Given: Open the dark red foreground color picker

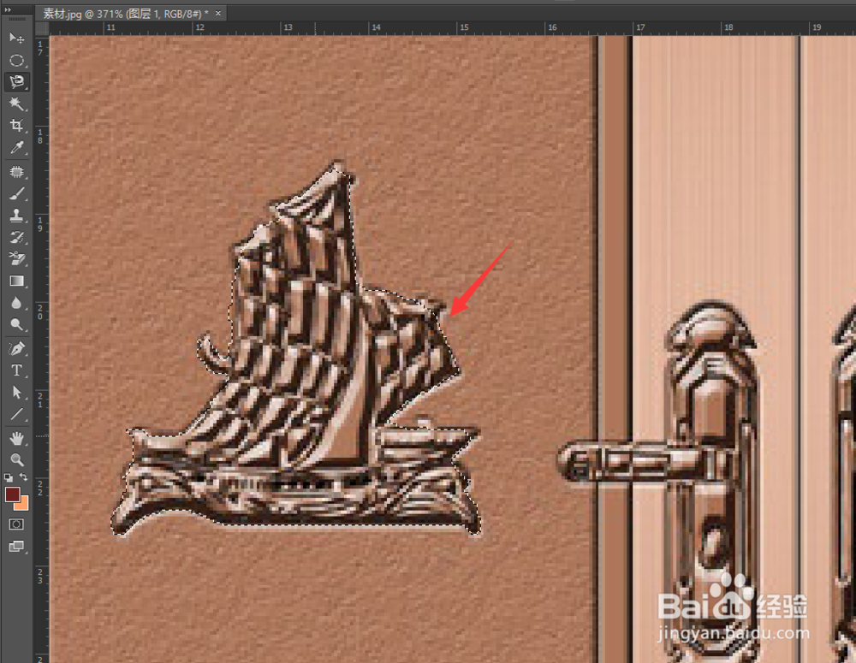Looking at the screenshot, I should point(12,494).
